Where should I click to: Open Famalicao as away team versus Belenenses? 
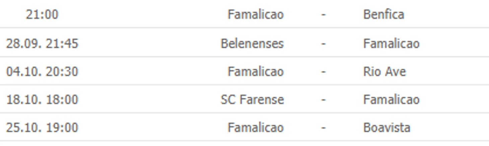tap(391, 44)
